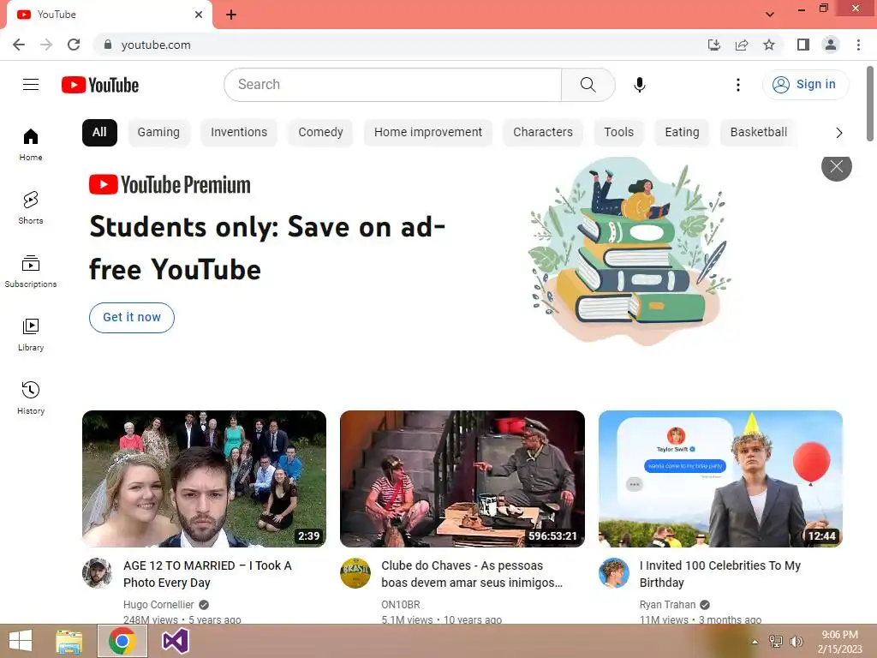The height and width of the screenshot is (658, 877).
Task: Open Shorts from sidebar
Action: (31, 207)
